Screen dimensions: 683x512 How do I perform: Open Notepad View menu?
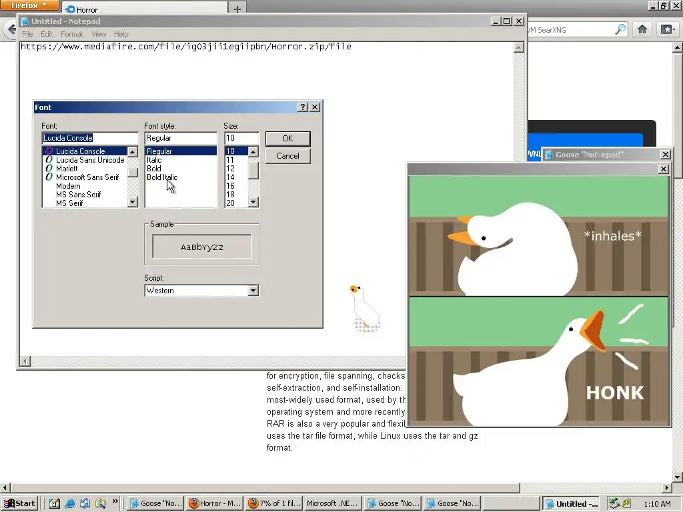click(99, 34)
